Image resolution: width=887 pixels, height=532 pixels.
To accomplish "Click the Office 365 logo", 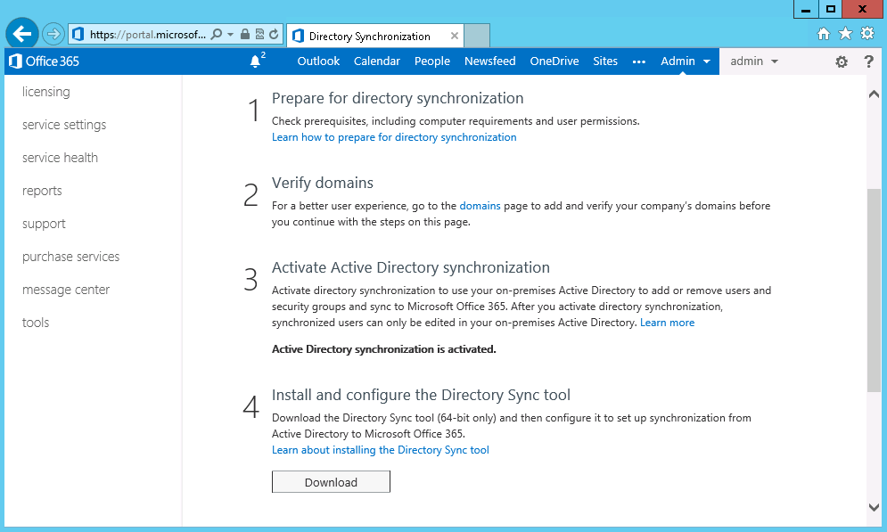I will coord(44,61).
